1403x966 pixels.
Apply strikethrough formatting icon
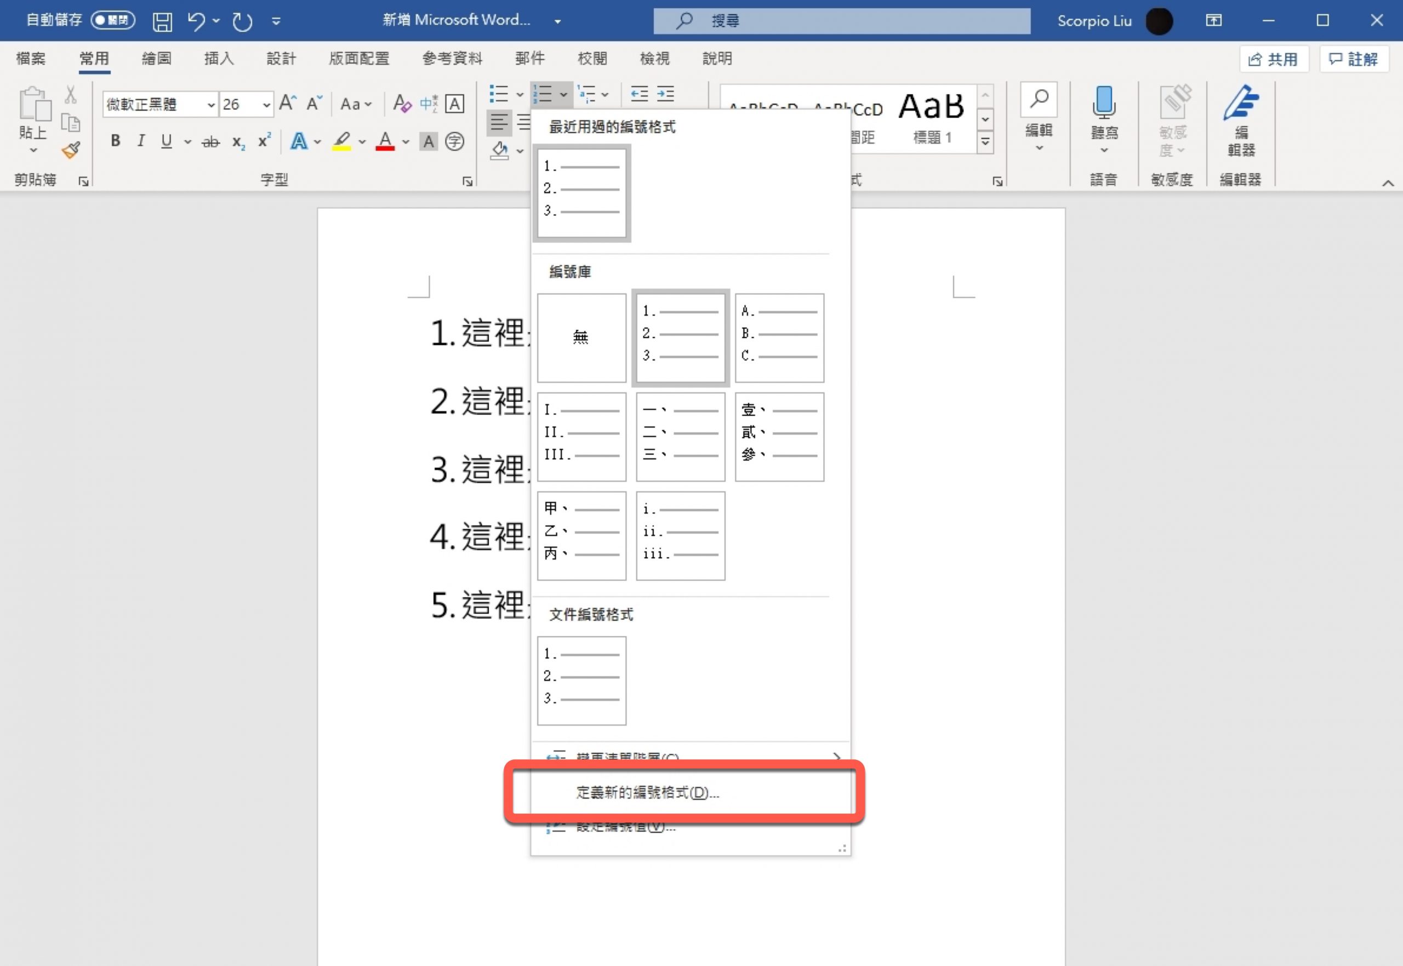point(210,141)
